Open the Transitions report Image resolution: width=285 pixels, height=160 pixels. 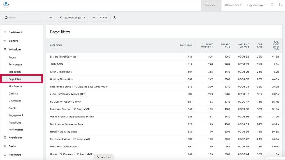pyautogui.click(x=15, y=122)
